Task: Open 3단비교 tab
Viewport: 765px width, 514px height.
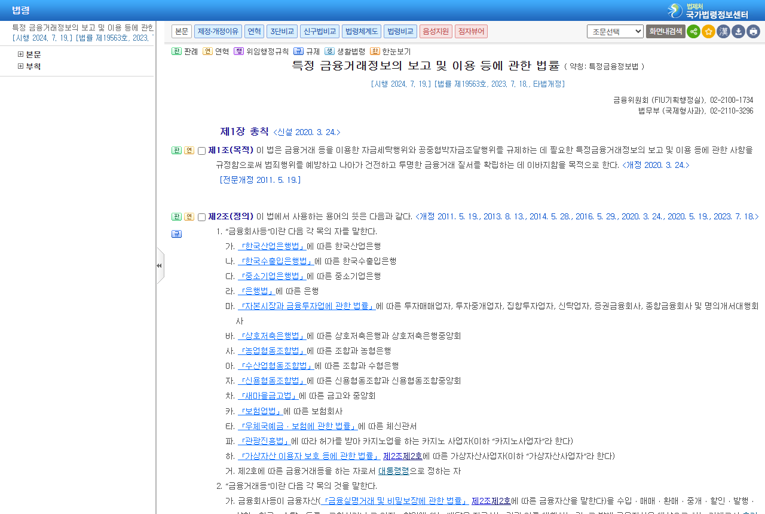Action: (282, 31)
